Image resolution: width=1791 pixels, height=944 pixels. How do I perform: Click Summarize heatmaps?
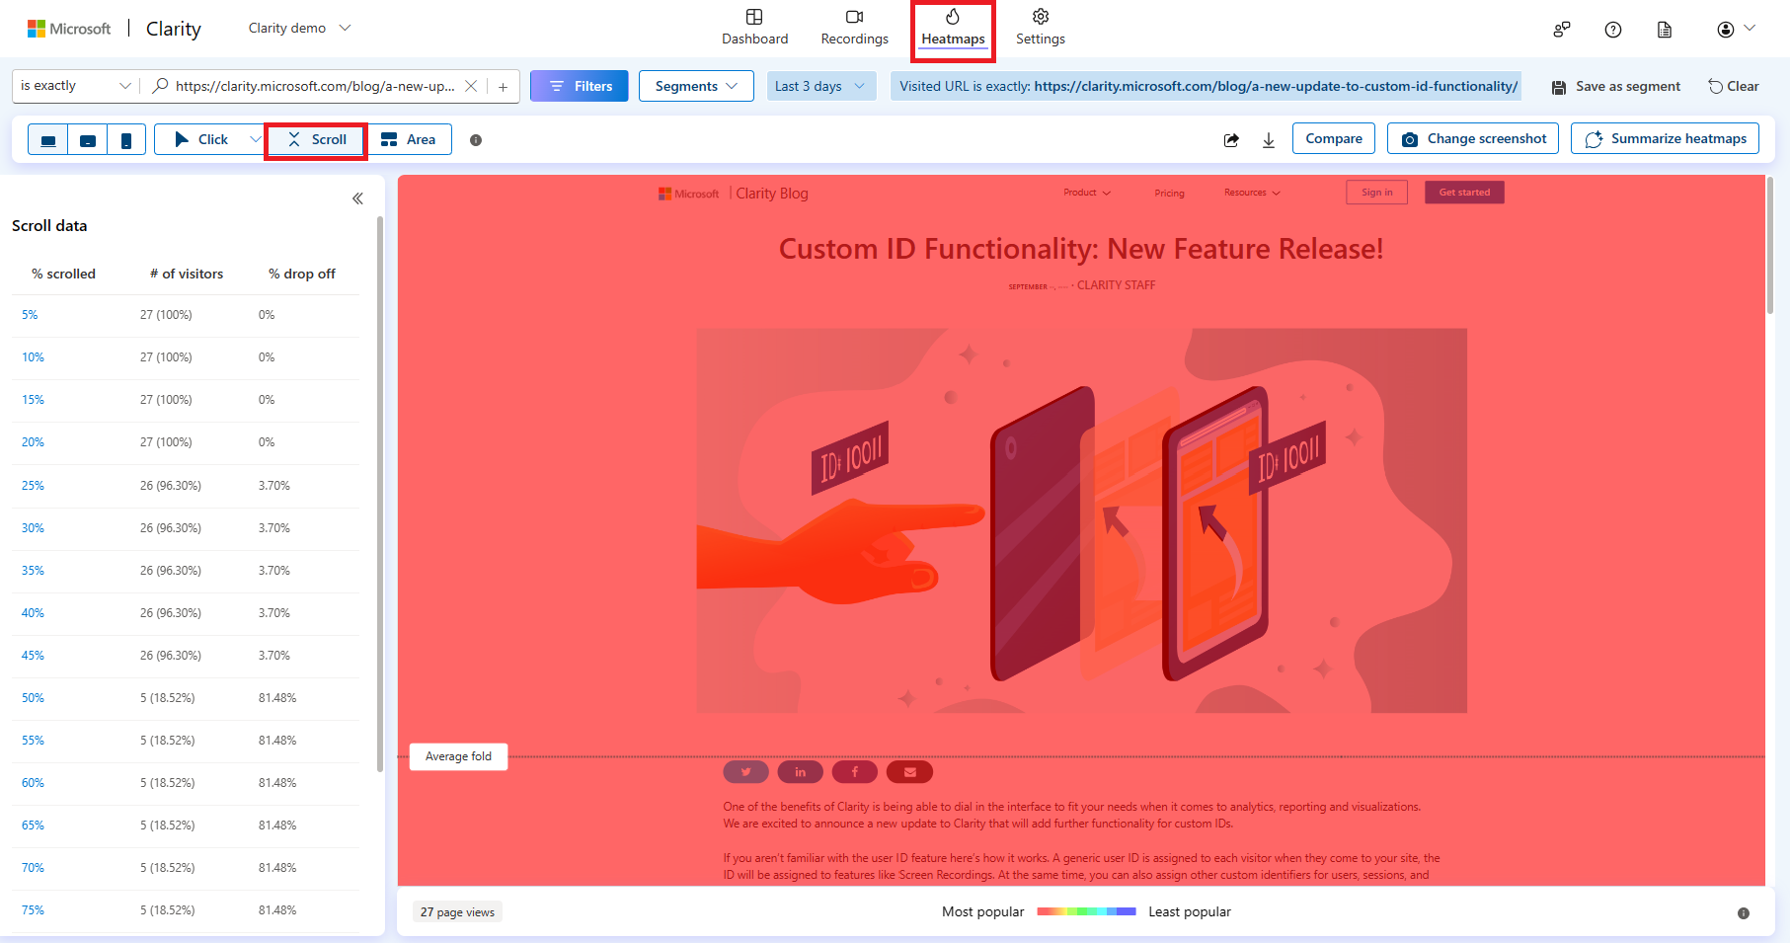point(1665,139)
